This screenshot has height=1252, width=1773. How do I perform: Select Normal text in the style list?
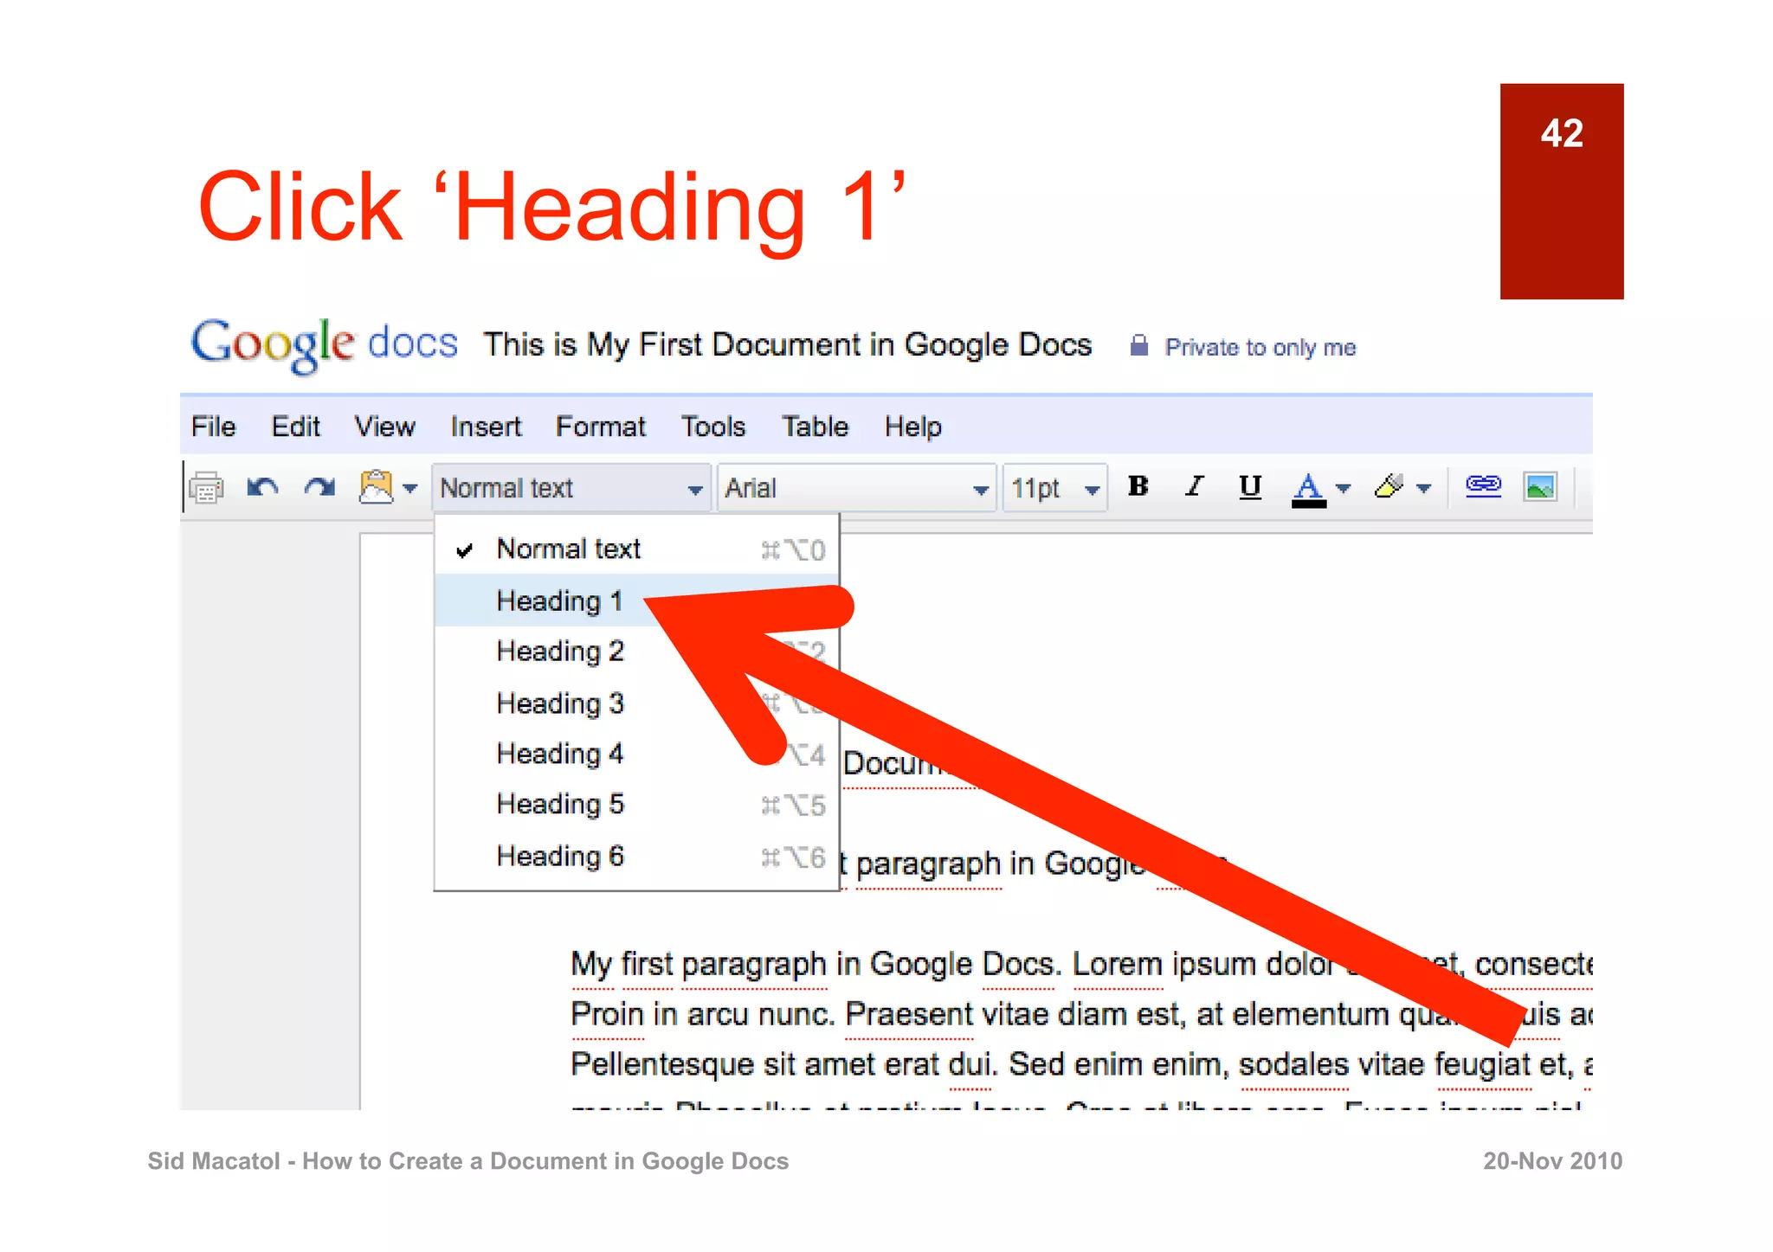[x=636, y=549]
